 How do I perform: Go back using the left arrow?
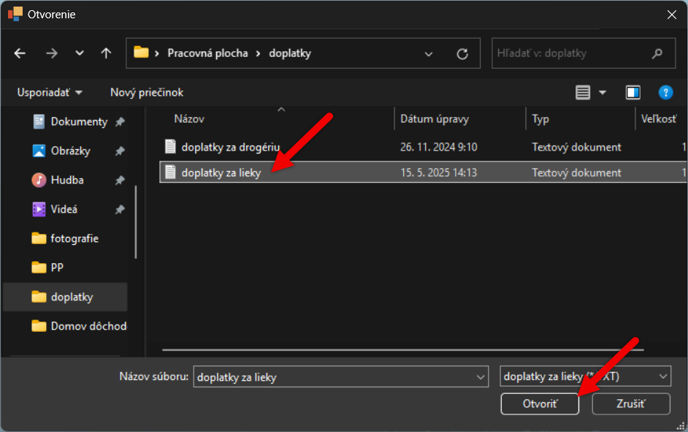(20, 53)
